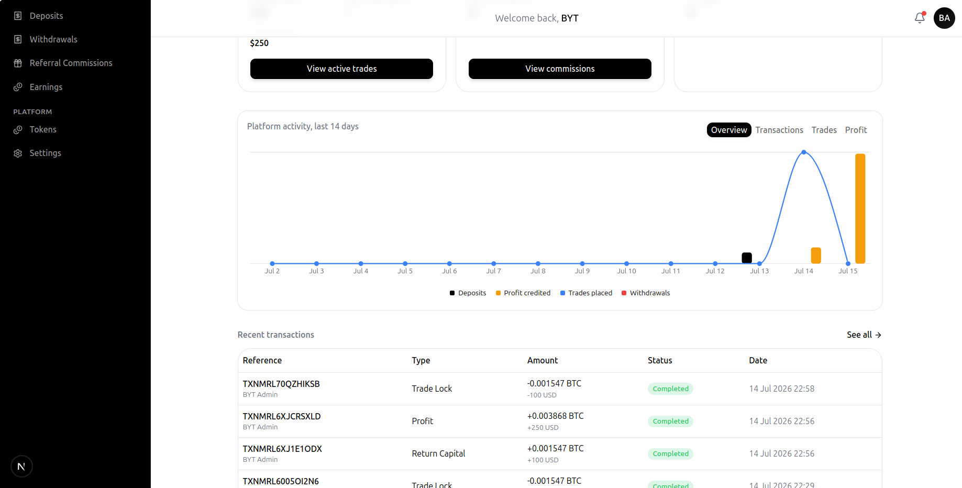Click the Type column header
This screenshot has width=962, height=488.
(x=421, y=360)
